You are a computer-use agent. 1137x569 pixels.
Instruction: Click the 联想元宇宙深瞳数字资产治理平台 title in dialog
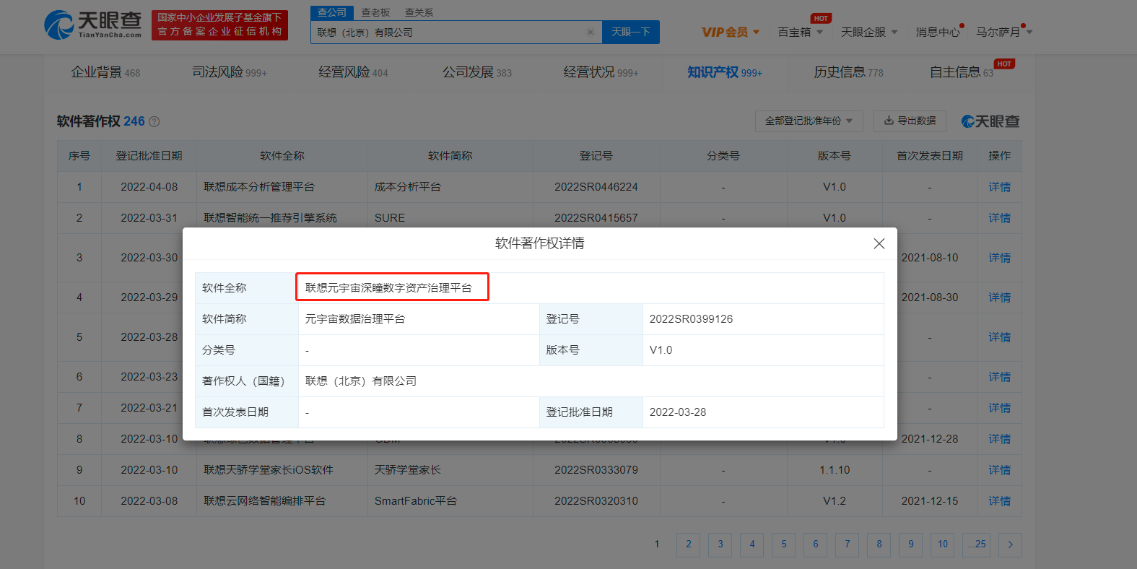(x=388, y=287)
